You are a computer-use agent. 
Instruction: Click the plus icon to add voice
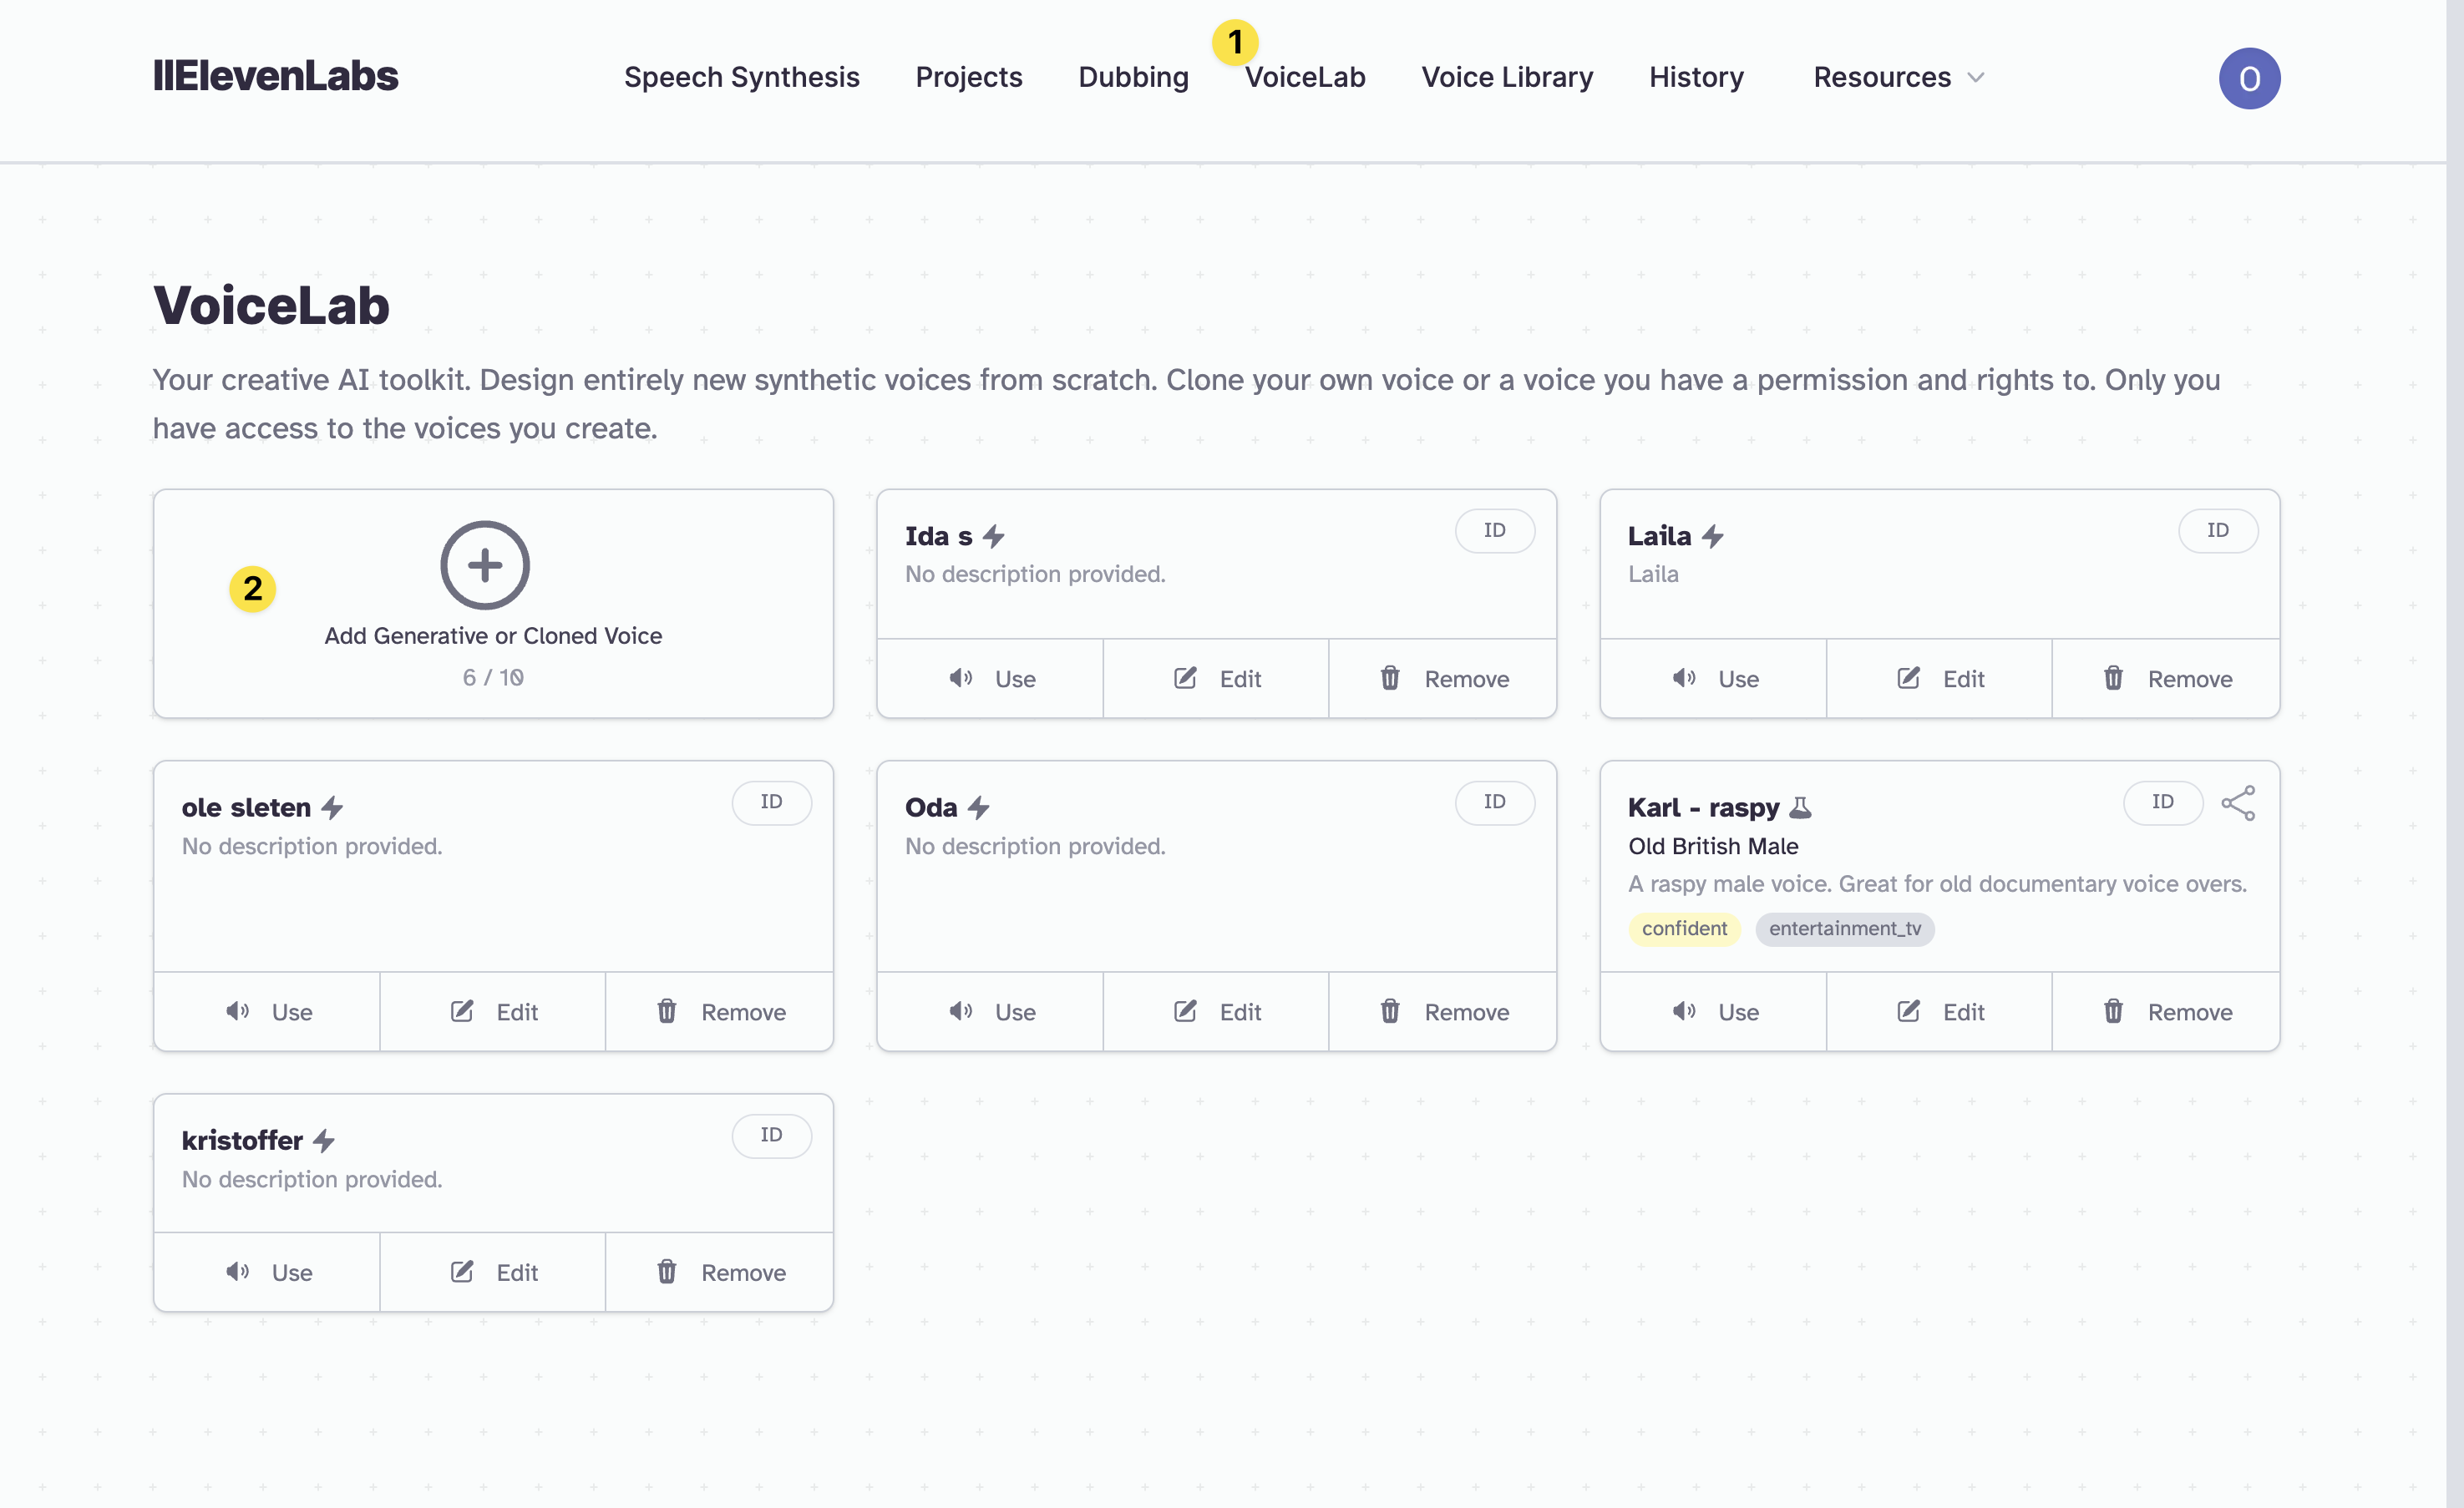click(x=485, y=565)
